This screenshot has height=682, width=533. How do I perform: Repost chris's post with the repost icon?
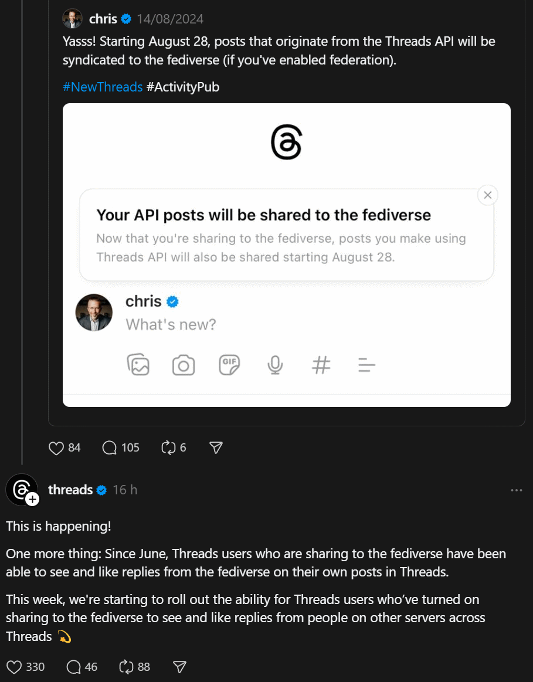click(x=168, y=447)
